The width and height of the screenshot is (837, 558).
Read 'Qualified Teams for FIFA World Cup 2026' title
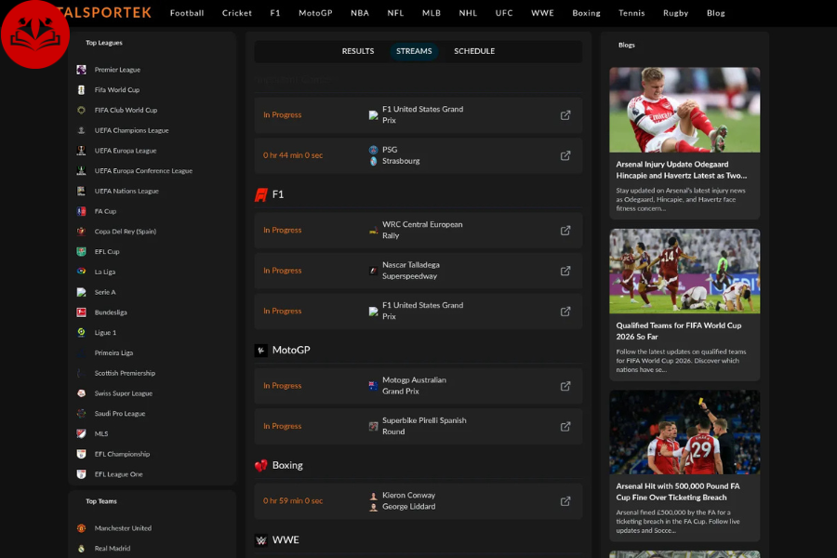pyautogui.click(x=679, y=331)
